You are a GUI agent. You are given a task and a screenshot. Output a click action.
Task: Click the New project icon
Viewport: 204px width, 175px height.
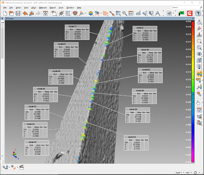(x=5, y=13)
